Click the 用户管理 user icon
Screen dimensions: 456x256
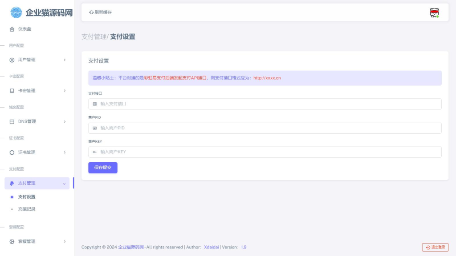tap(12, 60)
